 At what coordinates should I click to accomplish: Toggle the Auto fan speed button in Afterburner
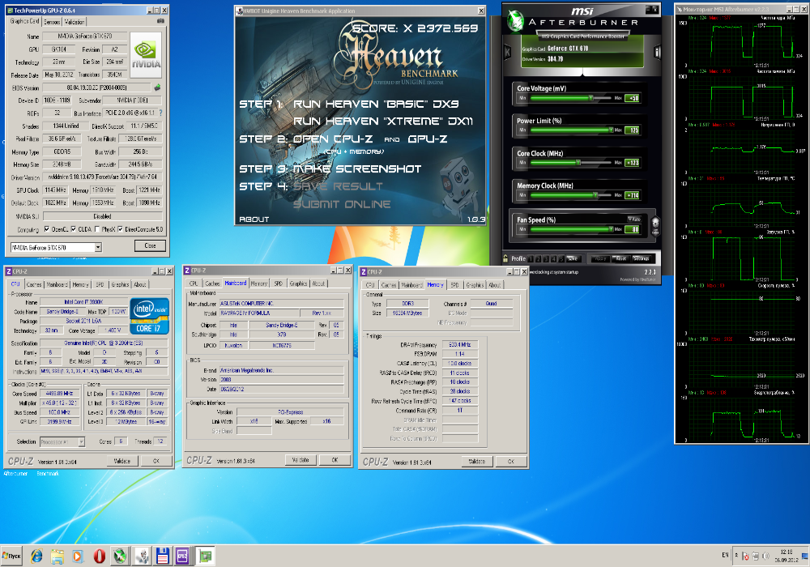[634, 220]
